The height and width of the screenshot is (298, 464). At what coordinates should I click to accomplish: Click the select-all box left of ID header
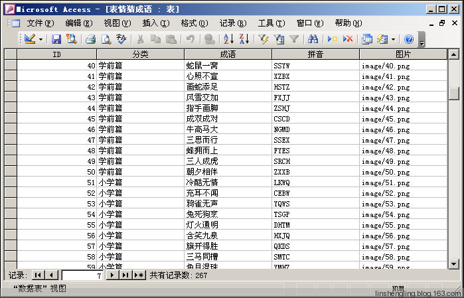(11, 54)
